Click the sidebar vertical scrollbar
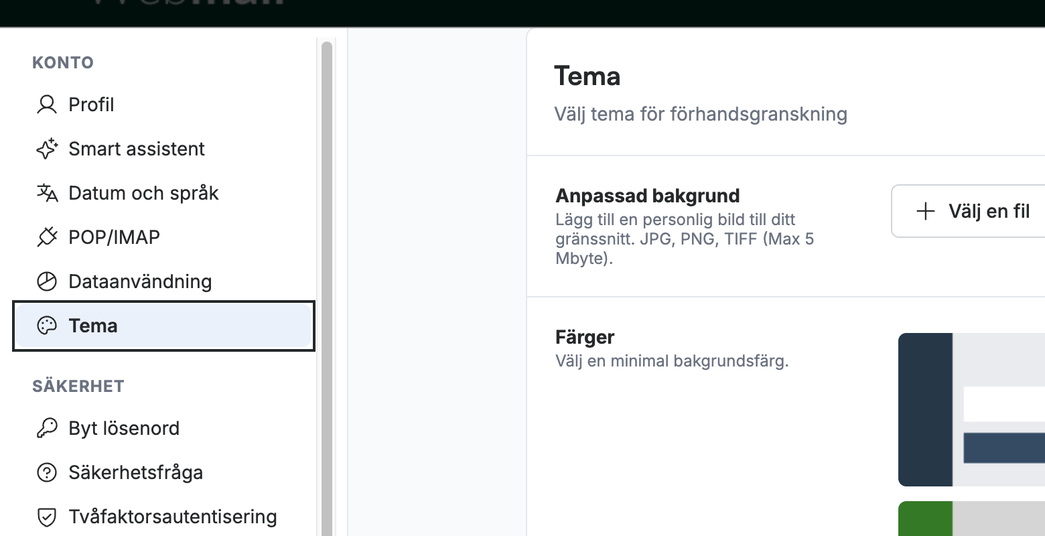This screenshot has height=536, width=1045. click(327, 288)
